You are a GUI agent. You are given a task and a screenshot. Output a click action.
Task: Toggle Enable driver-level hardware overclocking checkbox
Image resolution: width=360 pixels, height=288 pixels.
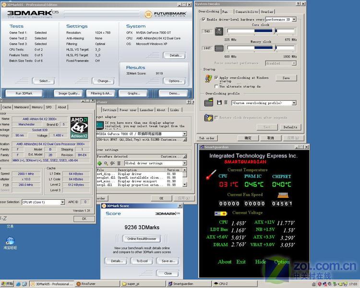[204, 20]
